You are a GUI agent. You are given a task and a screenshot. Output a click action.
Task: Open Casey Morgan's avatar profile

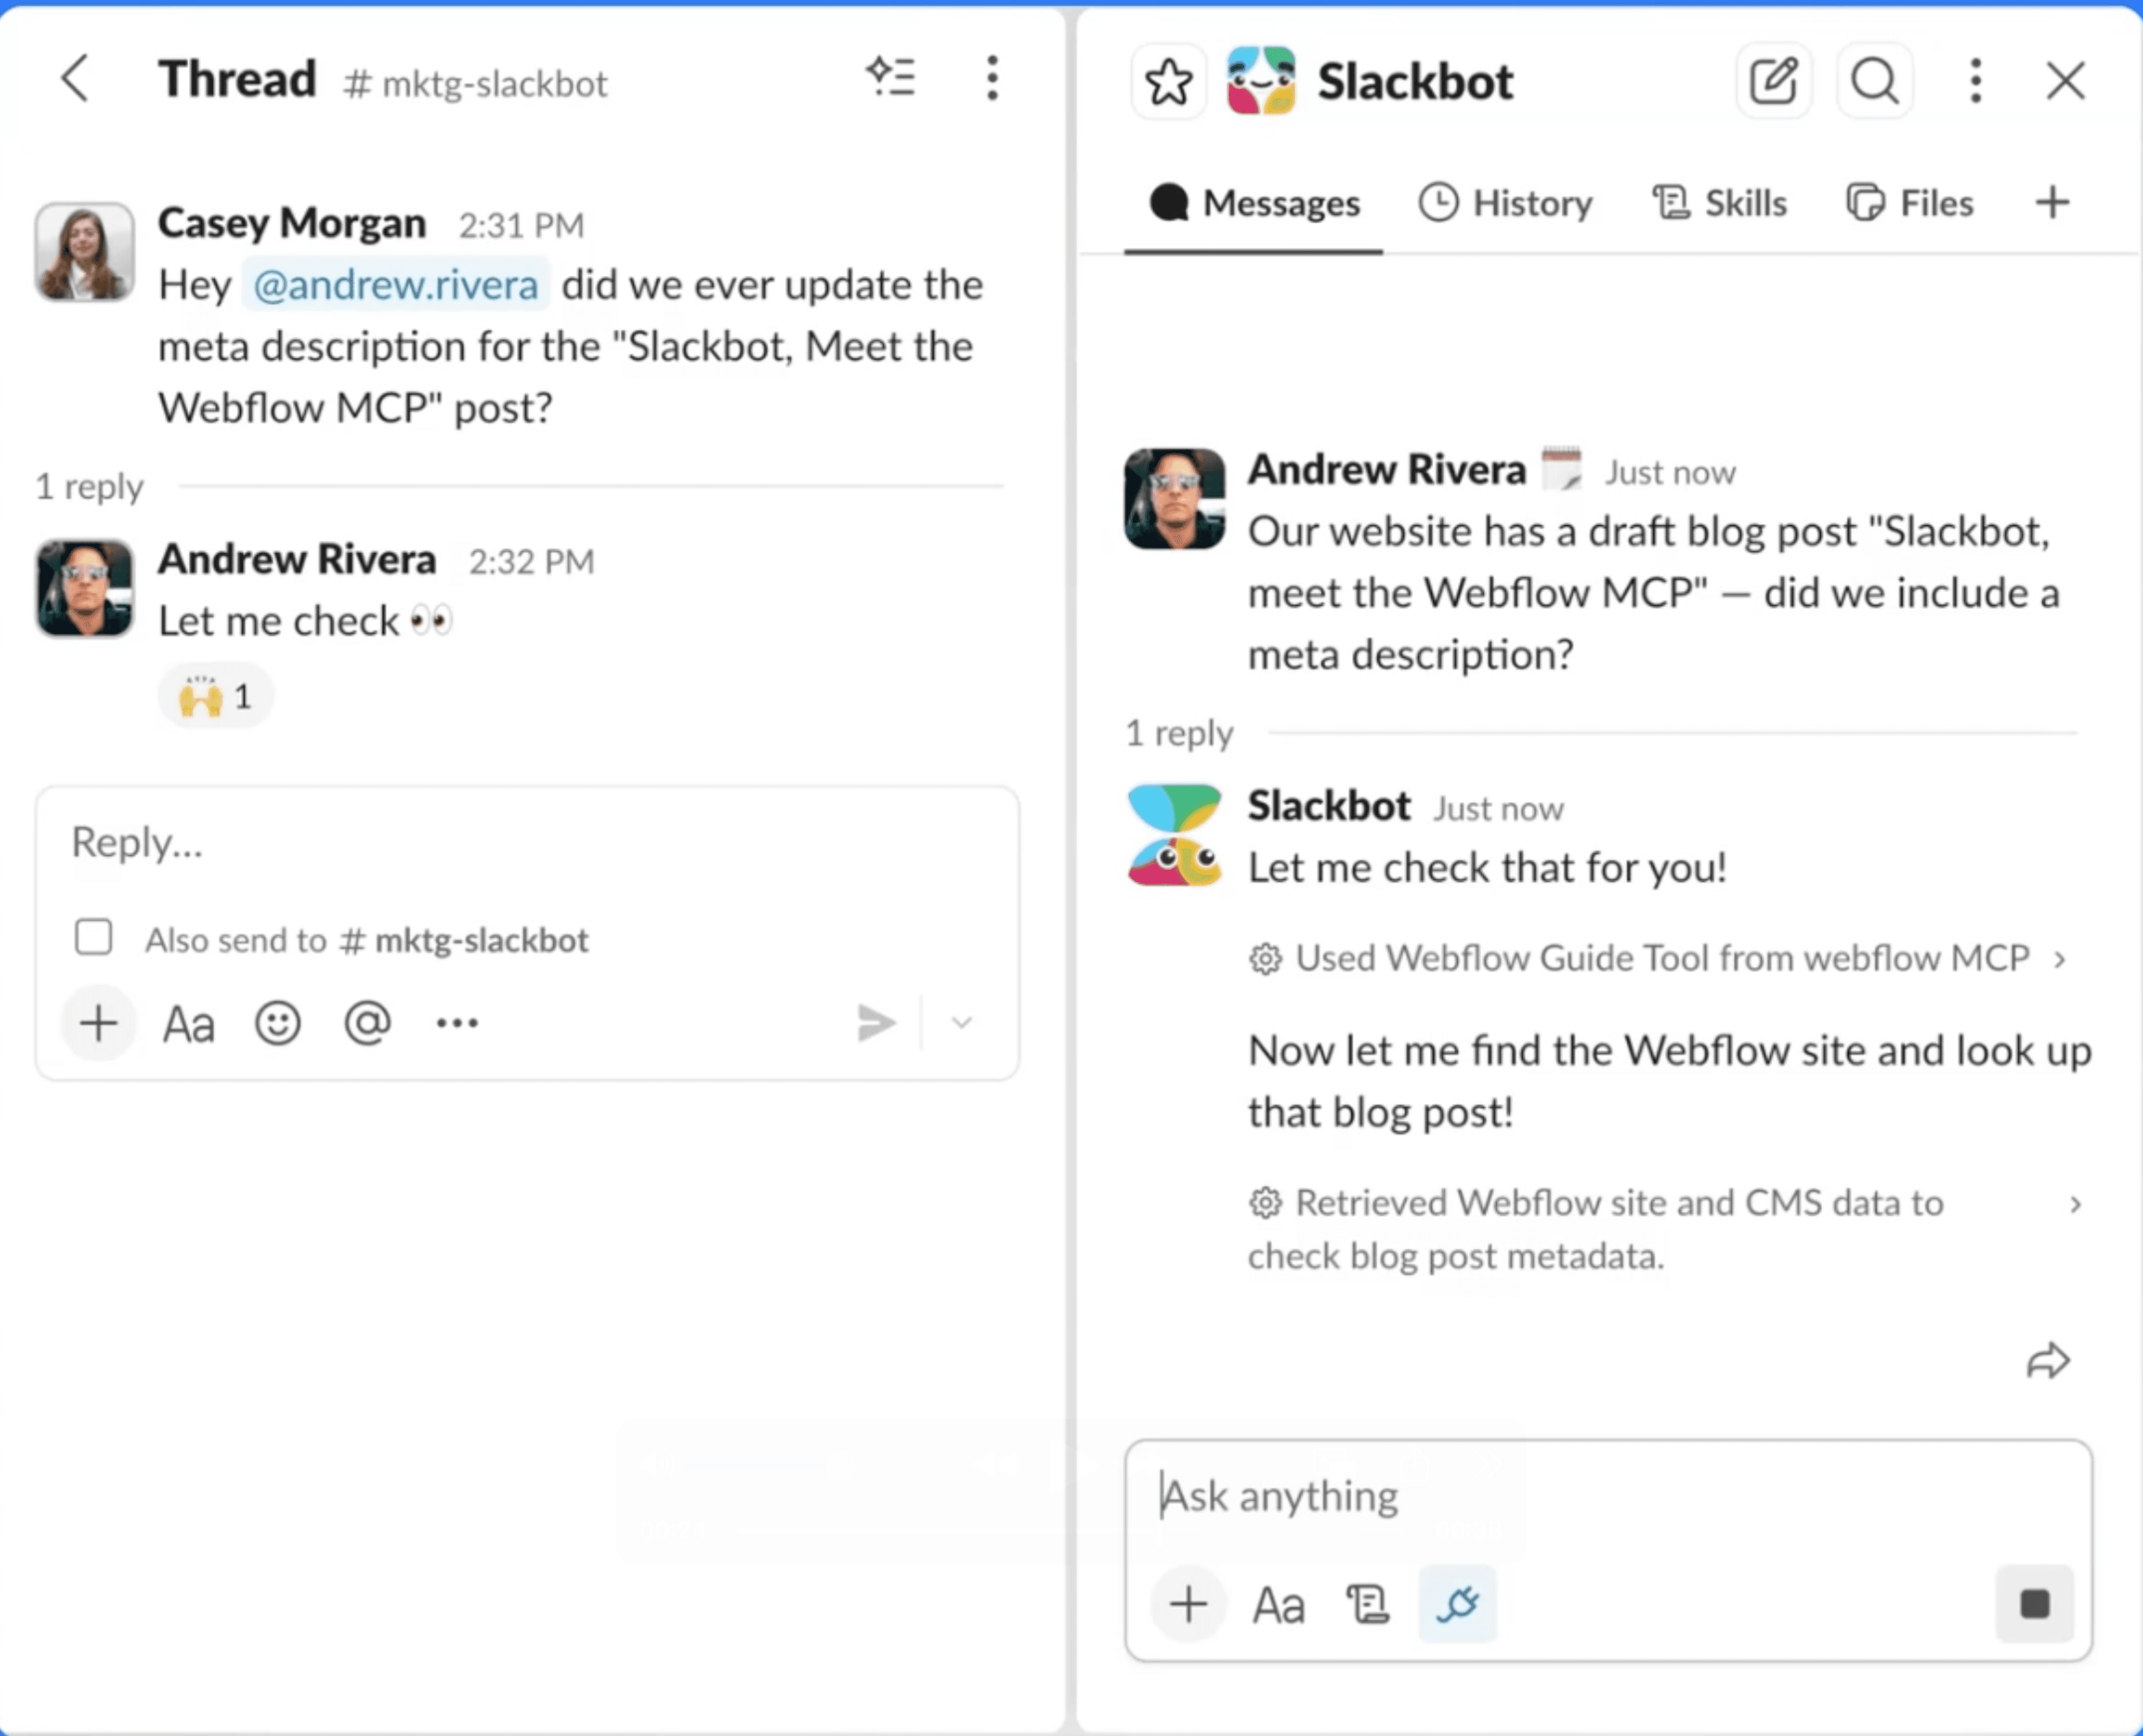point(84,251)
